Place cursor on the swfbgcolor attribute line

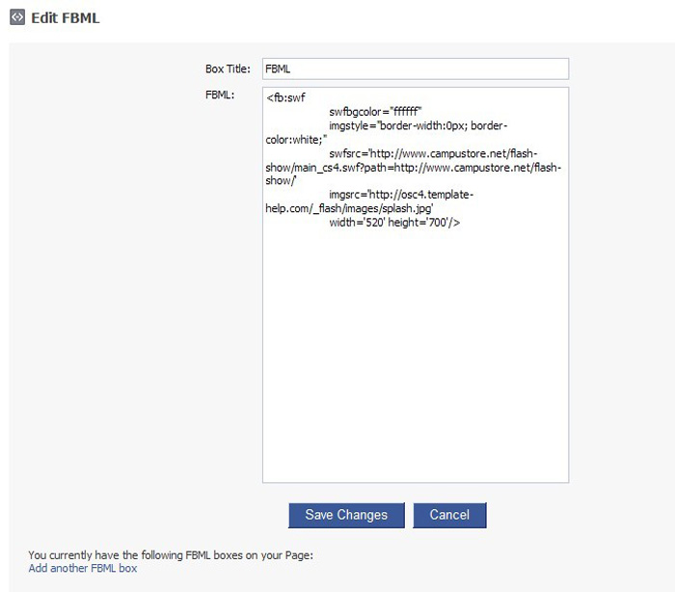pyautogui.click(x=375, y=112)
